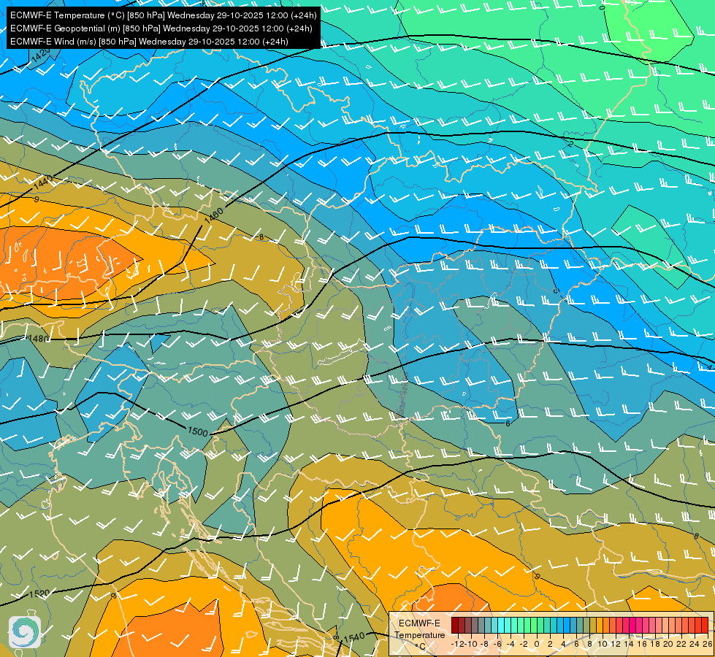This screenshot has width=715, height=657.
Task: Click the word Temperature in the legend box
Action: click(420, 635)
